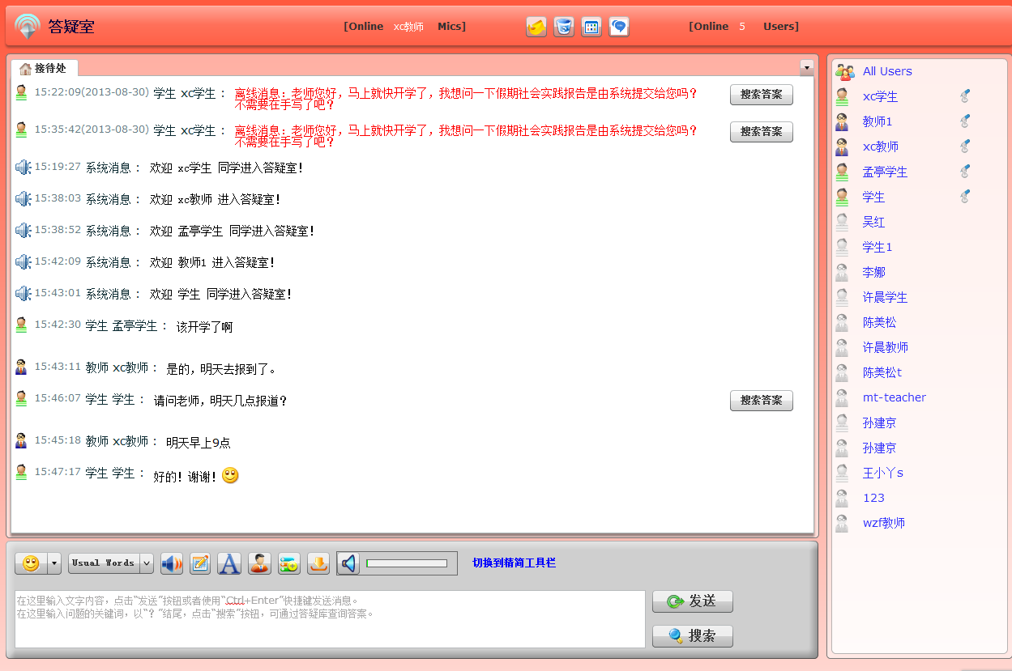This screenshot has width=1012, height=671.
Task: Toggle microphone icon beside 教师1
Action: tap(964, 121)
